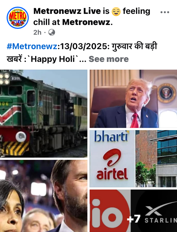Image resolution: width=177 pixels, height=232 pixels.
Task: Open the Metronewz Live profile picture
Action: [x=18, y=18]
